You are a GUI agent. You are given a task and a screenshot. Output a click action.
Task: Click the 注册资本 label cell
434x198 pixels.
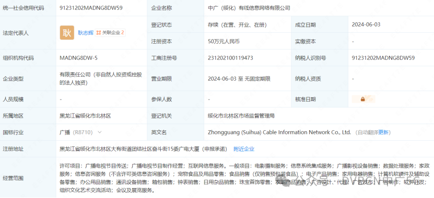tap(175, 41)
